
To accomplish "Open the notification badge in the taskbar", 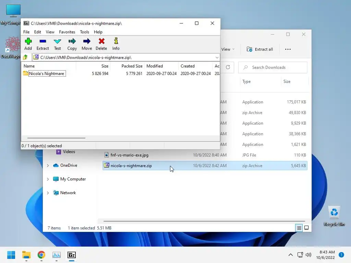I will pyautogui.click(x=341, y=255).
